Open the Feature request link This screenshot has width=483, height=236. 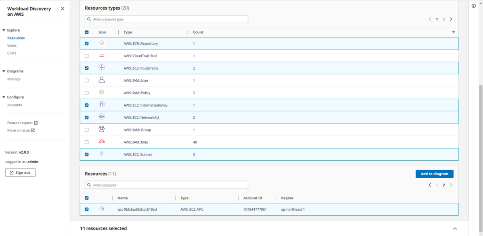pos(23,123)
